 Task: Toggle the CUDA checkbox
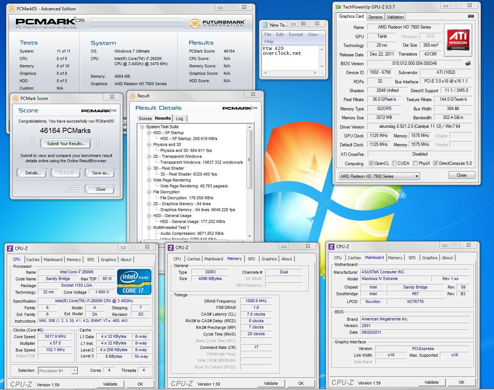pos(394,163)
